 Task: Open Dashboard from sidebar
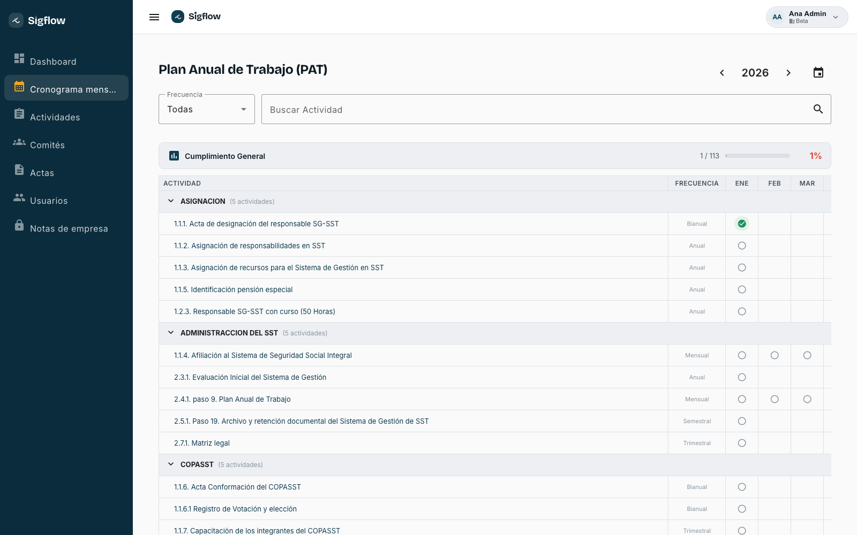point(66,61)
